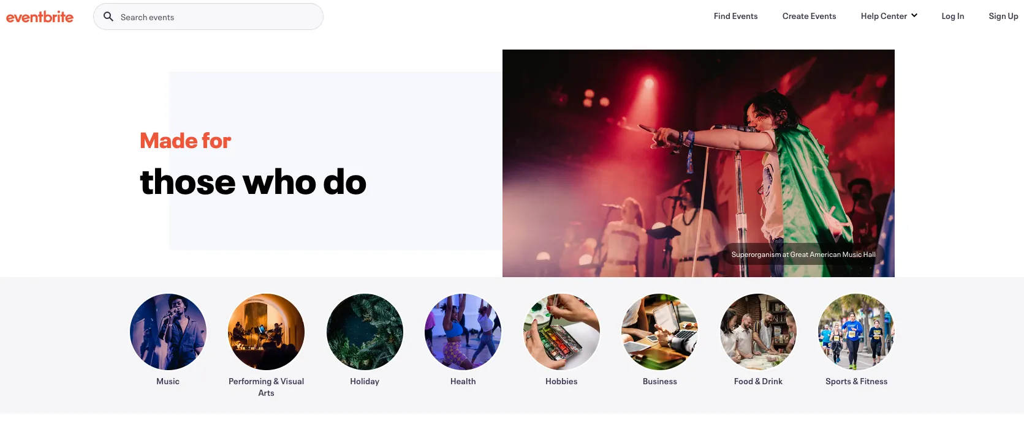Go to Create Events
The width and height of the screenshot is (1024, 435).
point(809,16)
